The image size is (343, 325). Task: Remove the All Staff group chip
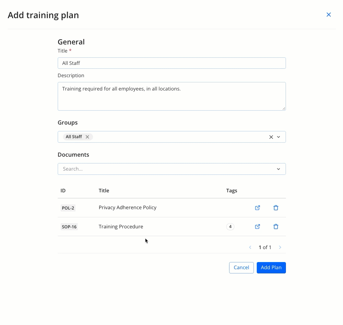[x=87, y=137]
